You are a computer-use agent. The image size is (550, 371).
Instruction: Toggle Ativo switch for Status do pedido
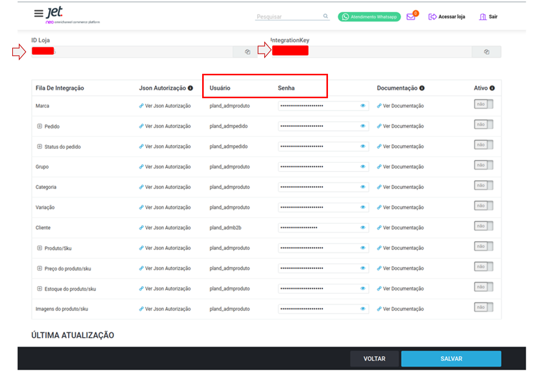483,145
